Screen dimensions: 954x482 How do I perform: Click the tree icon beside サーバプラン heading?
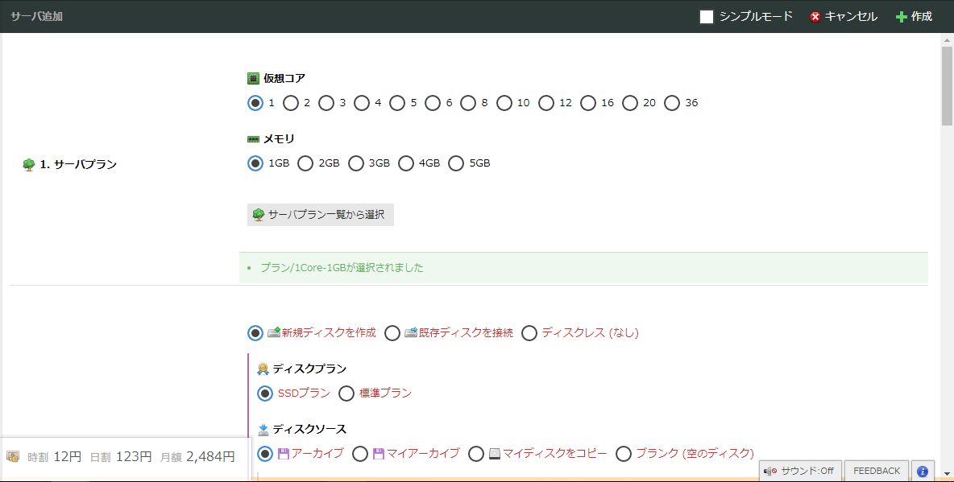coord(28,165)
